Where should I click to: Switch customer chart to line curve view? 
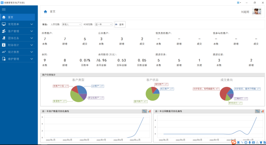[x=144, y=111]
